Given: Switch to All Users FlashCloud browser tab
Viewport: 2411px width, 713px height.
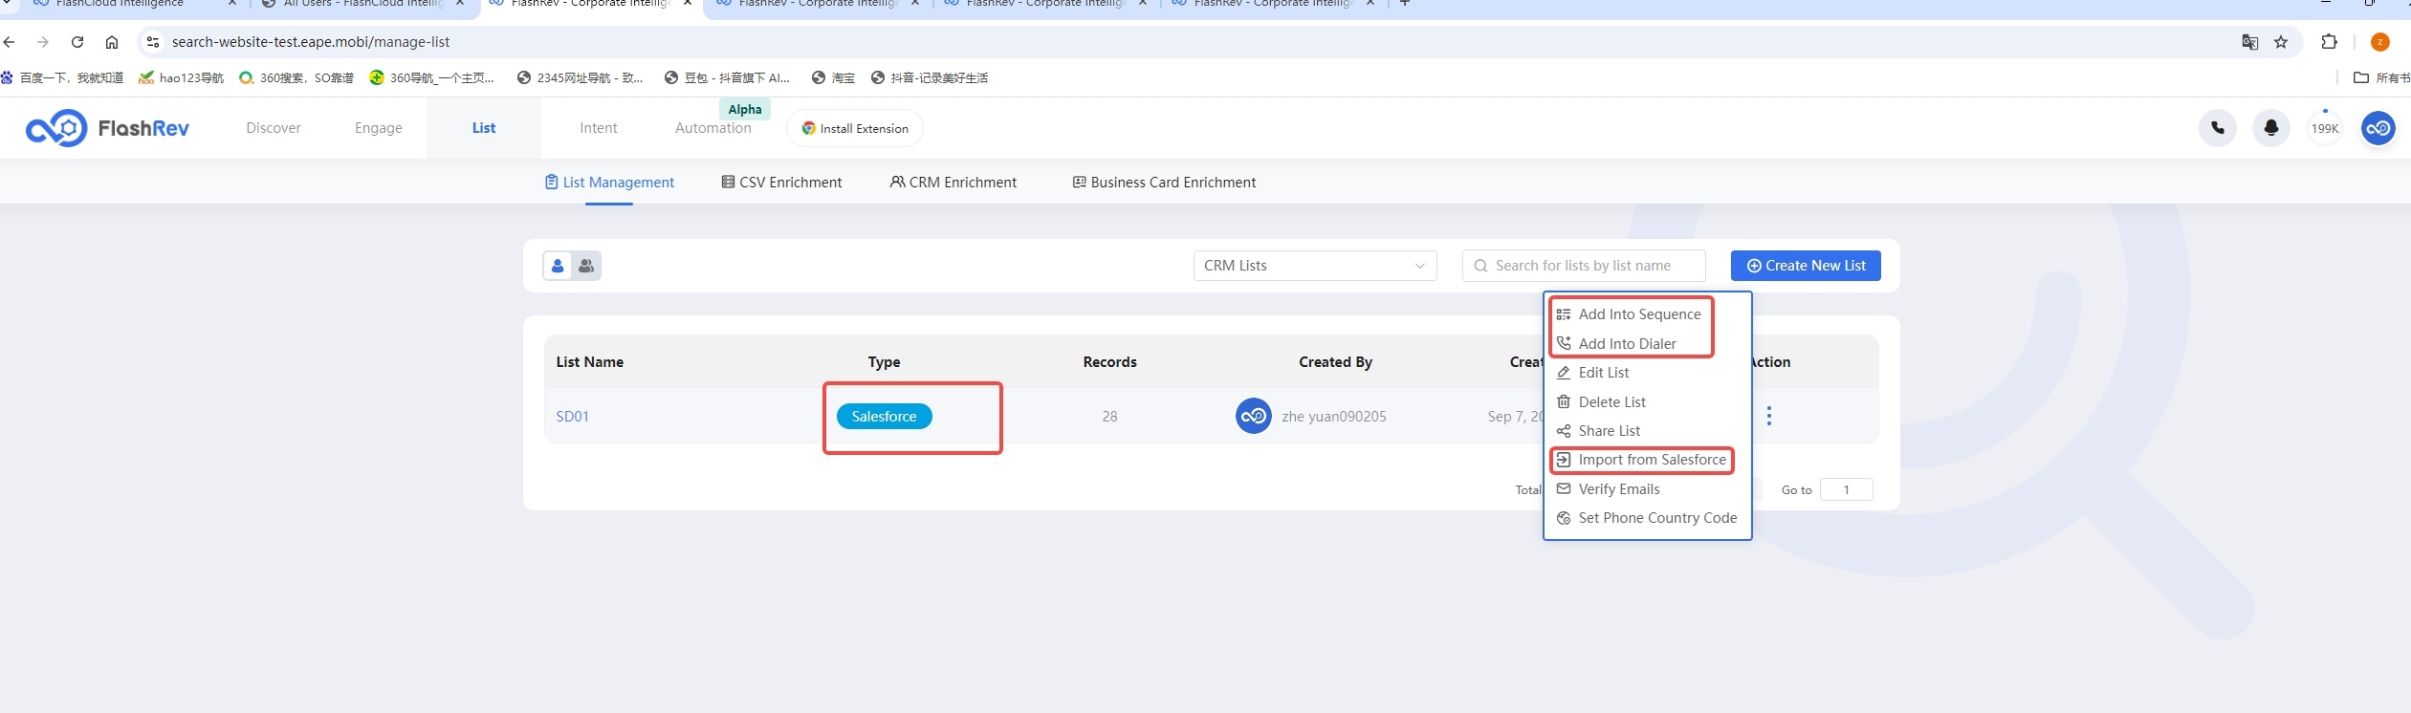Looking at the screenshot, I should [x=363, y=4].
